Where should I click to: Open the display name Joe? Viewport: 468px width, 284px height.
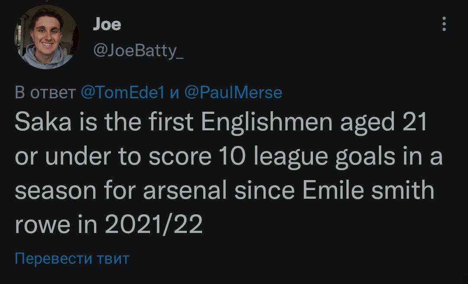107,24
